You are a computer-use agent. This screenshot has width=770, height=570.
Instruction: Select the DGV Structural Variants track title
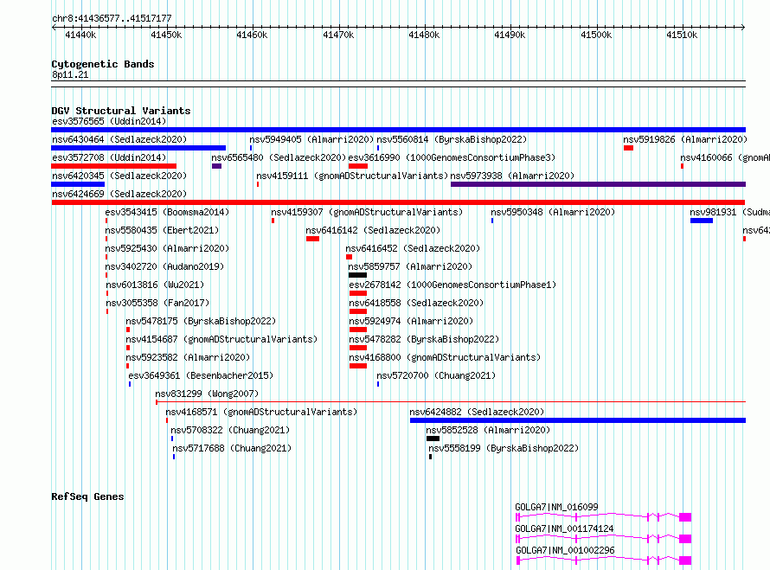point(121,111)
